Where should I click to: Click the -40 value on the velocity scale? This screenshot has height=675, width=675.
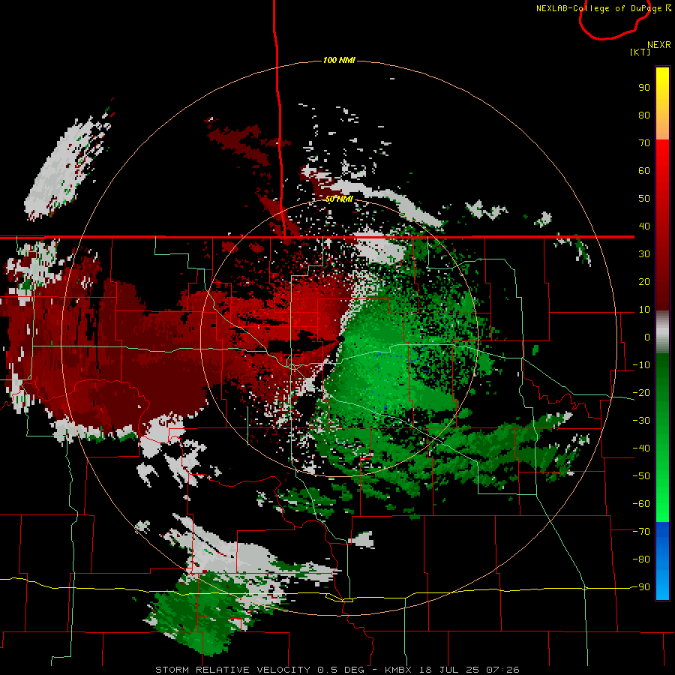tap(641, 448)
